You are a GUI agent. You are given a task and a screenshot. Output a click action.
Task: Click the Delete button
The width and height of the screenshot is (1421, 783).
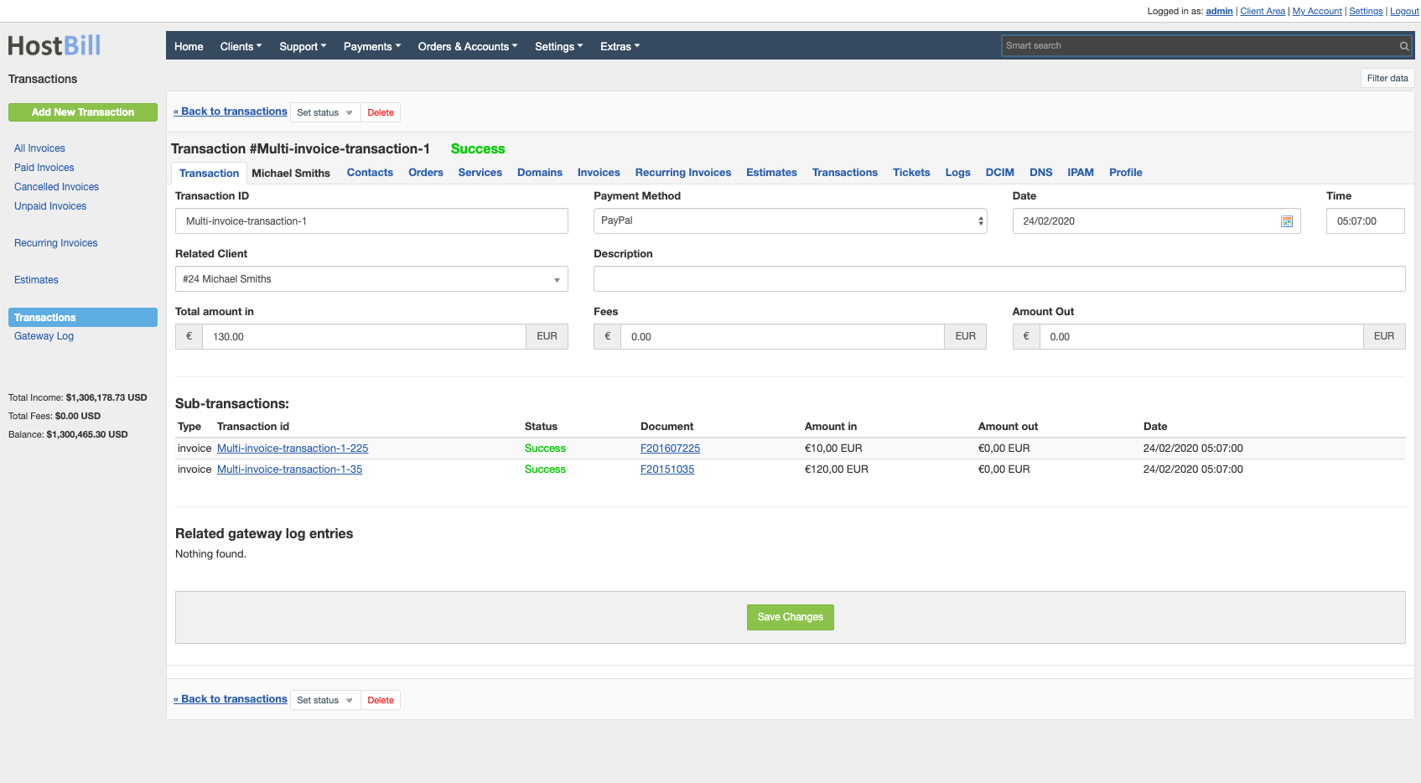pos(381,111)
